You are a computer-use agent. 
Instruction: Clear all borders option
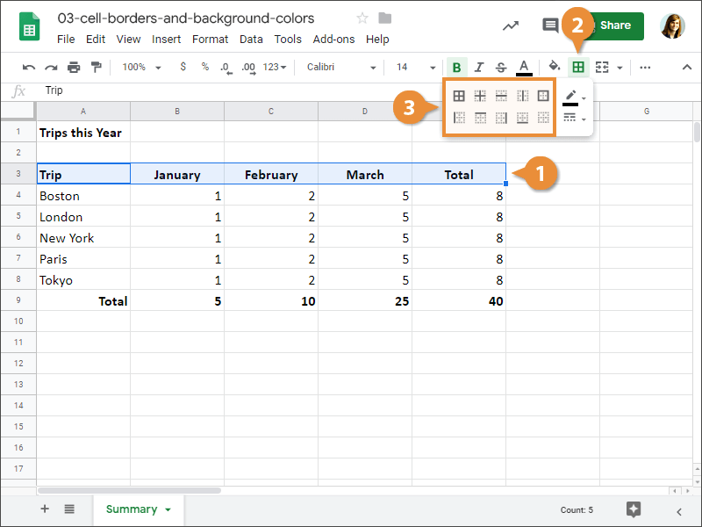click(543, 118)
